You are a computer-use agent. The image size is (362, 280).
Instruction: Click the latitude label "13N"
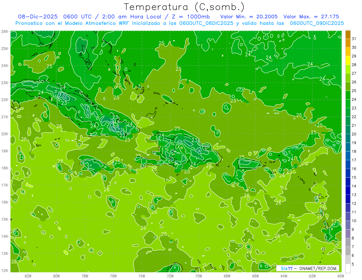[x=5, y=253]
